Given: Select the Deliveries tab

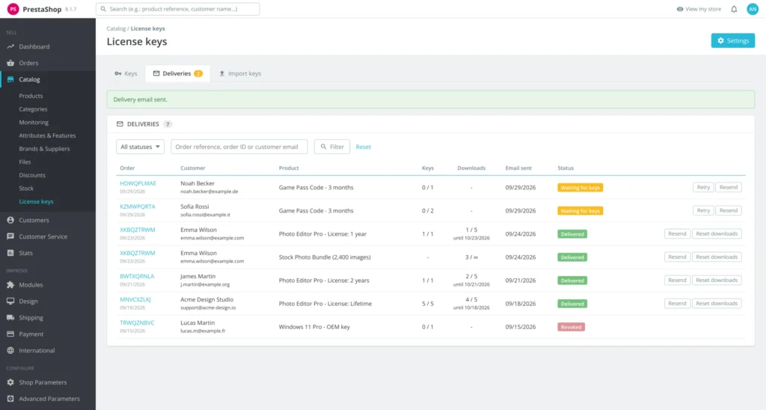Looking at the screenshot, I should (x=178, y=73).
